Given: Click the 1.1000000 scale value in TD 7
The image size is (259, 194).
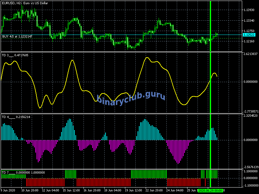Looking at the screenshot, I should 250,171.
